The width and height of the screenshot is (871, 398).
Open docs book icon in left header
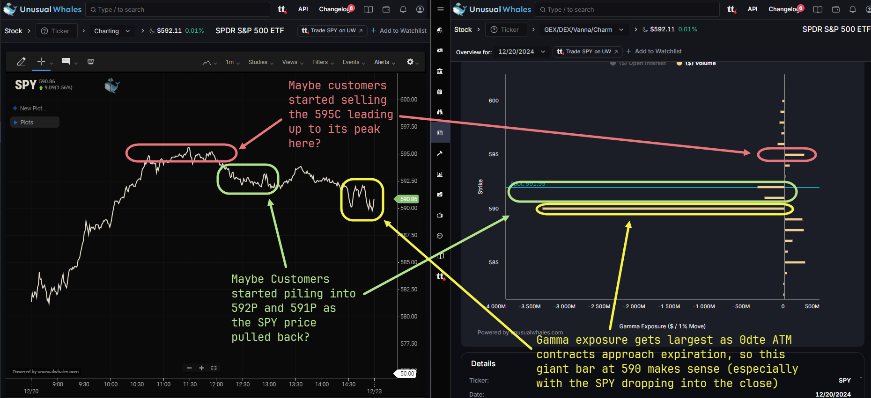coord(369,9)
